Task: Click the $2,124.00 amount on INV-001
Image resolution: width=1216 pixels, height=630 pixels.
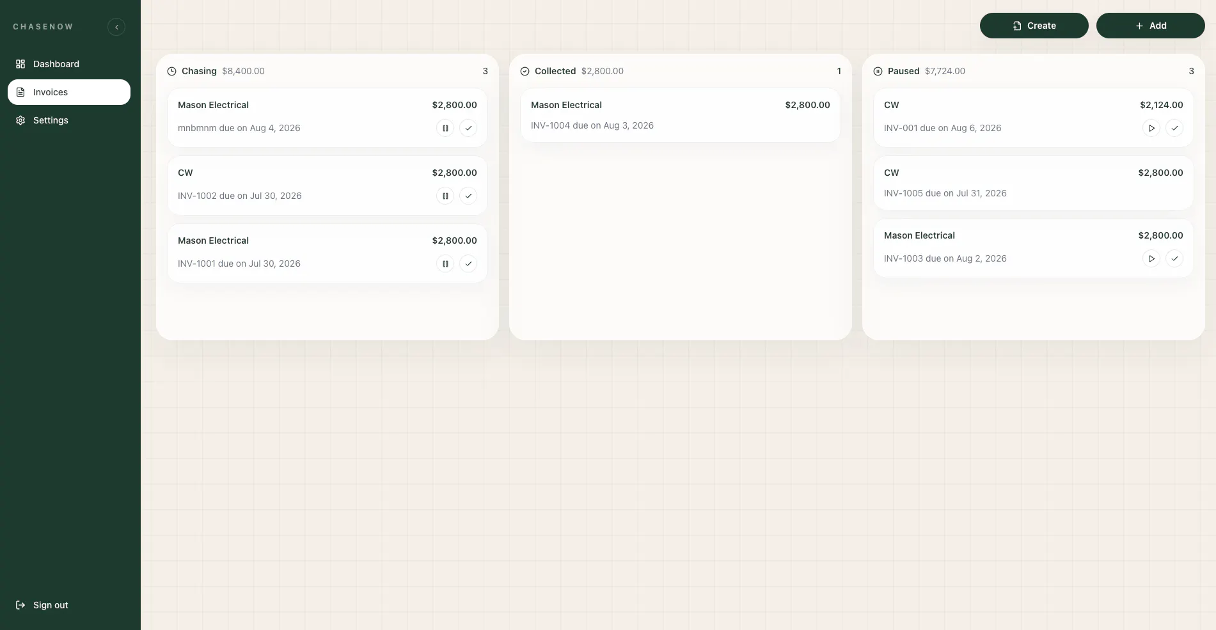Action: coord(1161,105)
